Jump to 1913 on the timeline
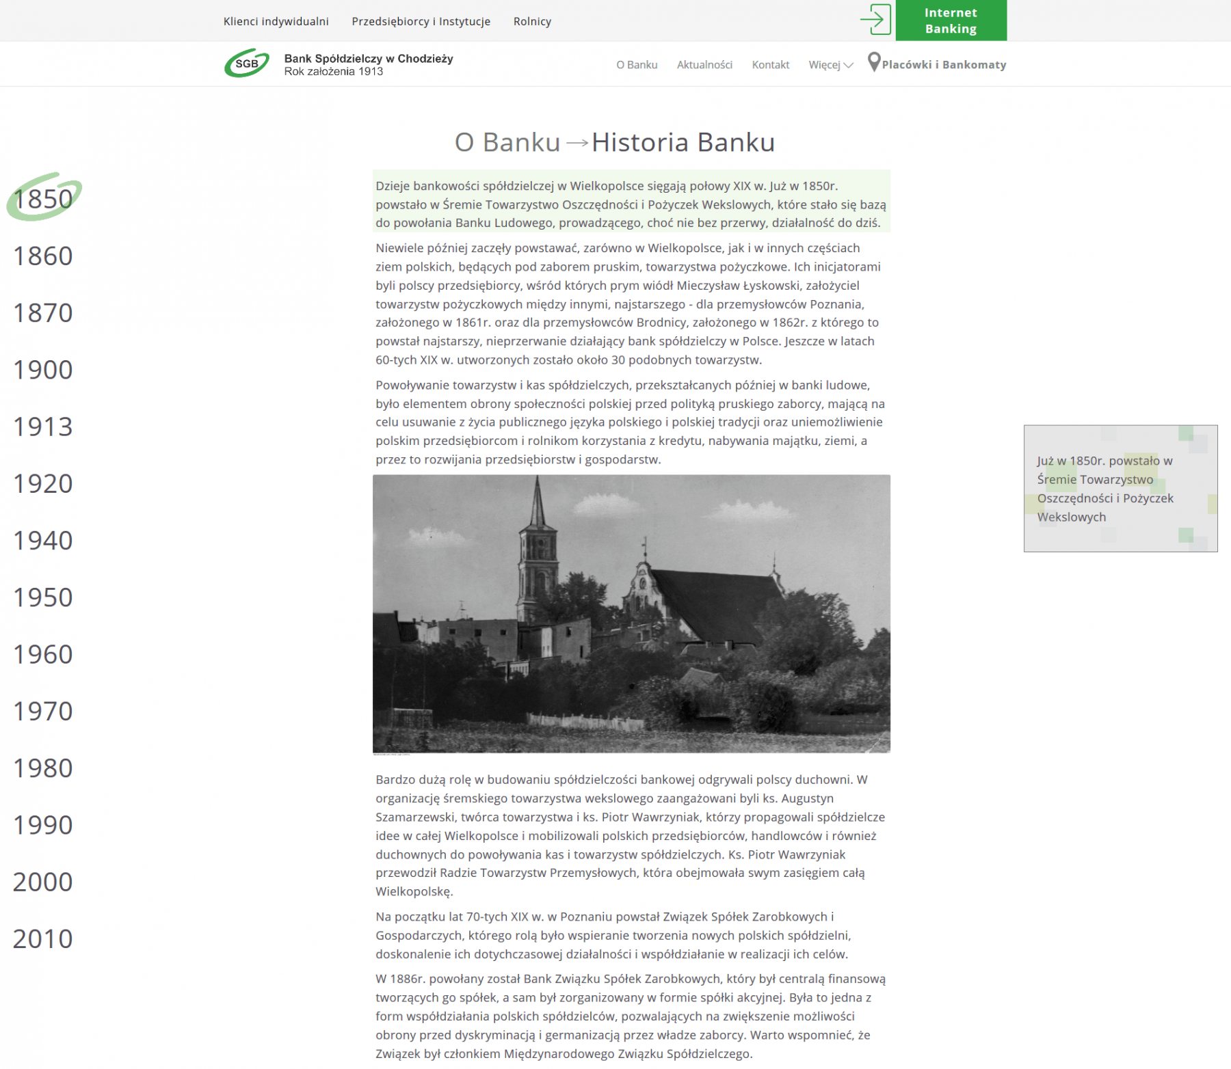This screenshot has height=1069, width=1231. coord(43,427)
